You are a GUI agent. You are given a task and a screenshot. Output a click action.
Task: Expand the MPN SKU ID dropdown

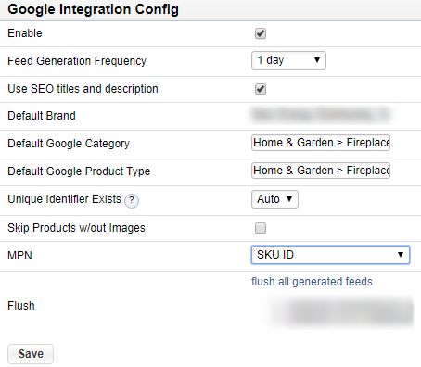click(x=330, y=255)
